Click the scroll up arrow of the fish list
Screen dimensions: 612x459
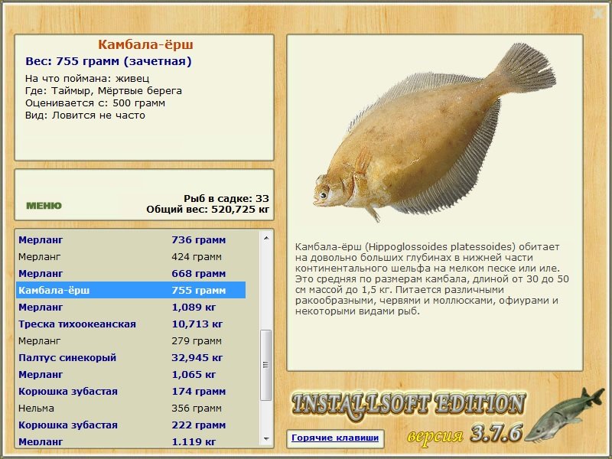click(266, 238)
